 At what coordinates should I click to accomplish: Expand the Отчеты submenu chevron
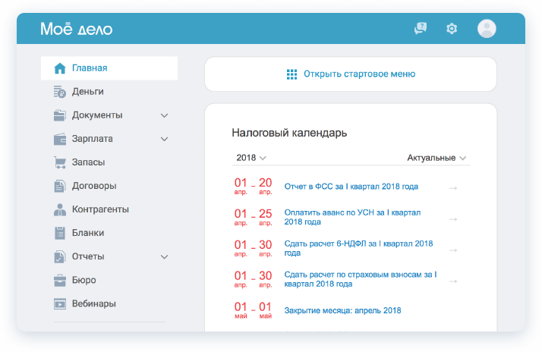click(164, 256)
